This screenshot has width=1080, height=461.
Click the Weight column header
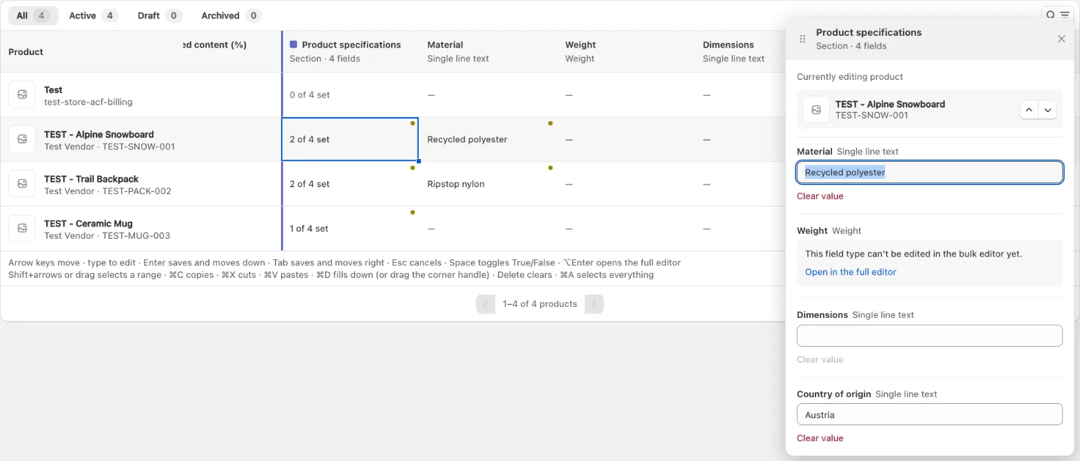(x=626, y=52)
